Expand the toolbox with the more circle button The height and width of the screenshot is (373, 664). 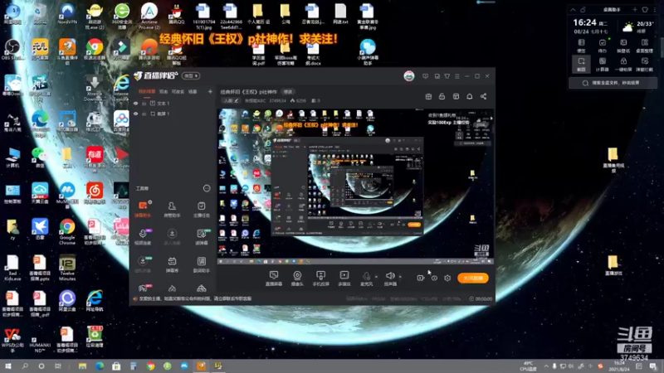point(207,188)
